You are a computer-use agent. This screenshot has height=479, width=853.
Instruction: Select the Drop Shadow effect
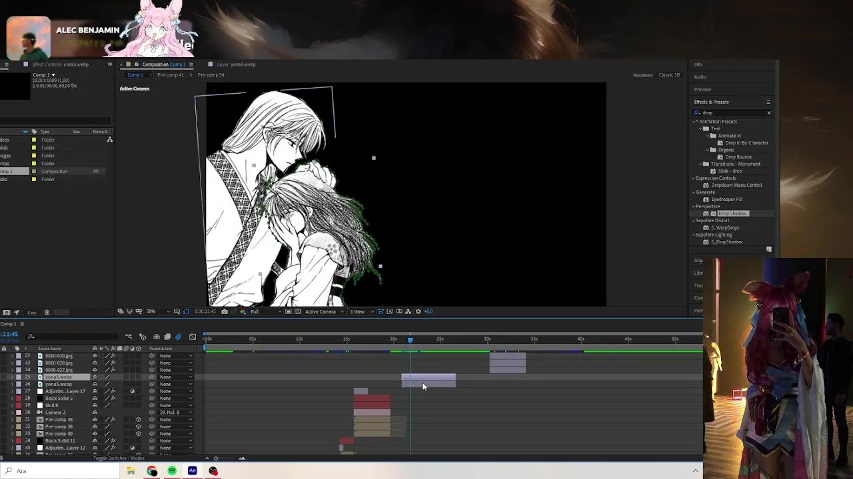pyautogui.click(x=732, y=214)
